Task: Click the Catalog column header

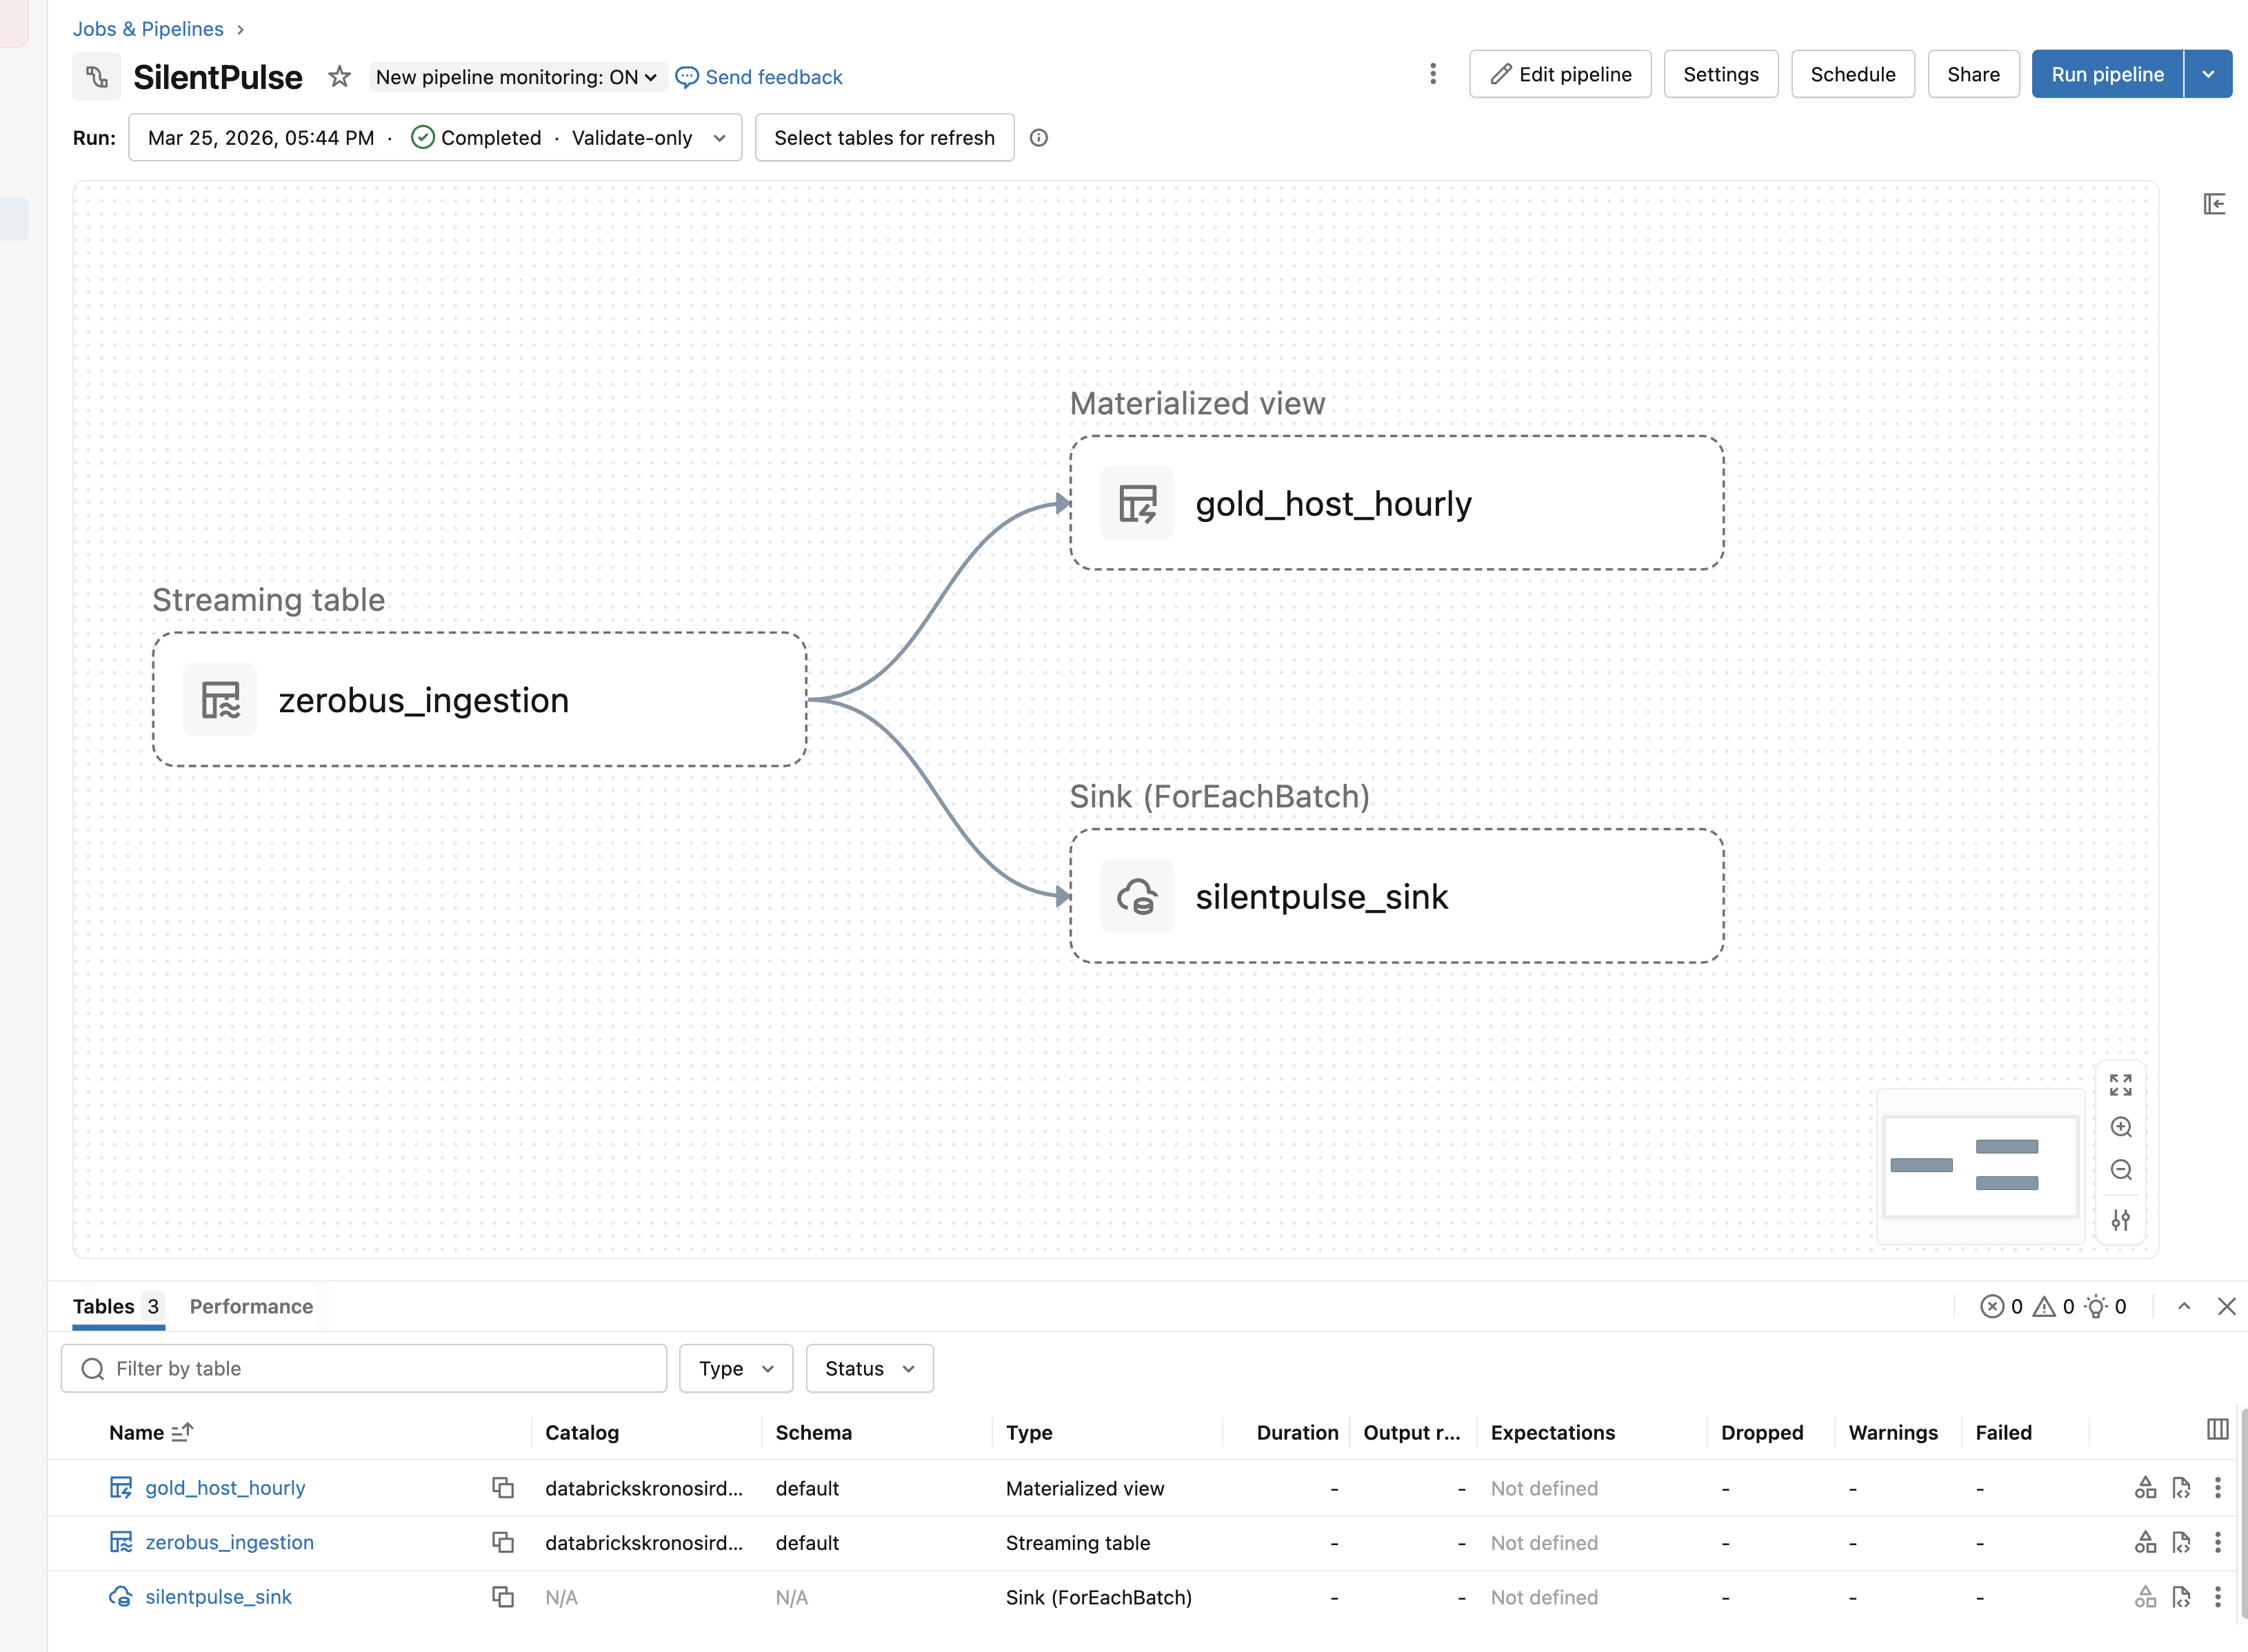Action: [x=582, y=1432]
